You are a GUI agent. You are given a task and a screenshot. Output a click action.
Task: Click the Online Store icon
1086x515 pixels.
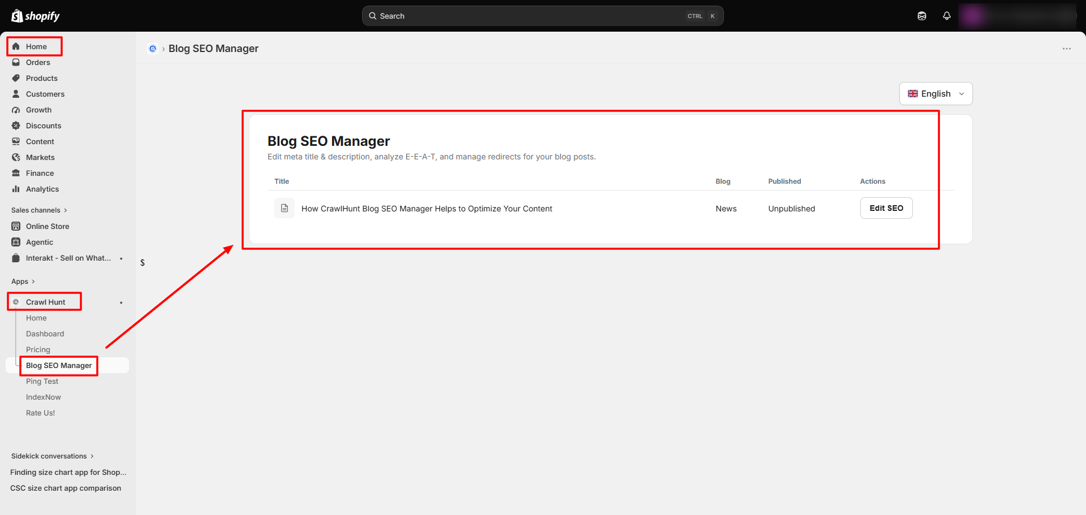coord(16,226)
